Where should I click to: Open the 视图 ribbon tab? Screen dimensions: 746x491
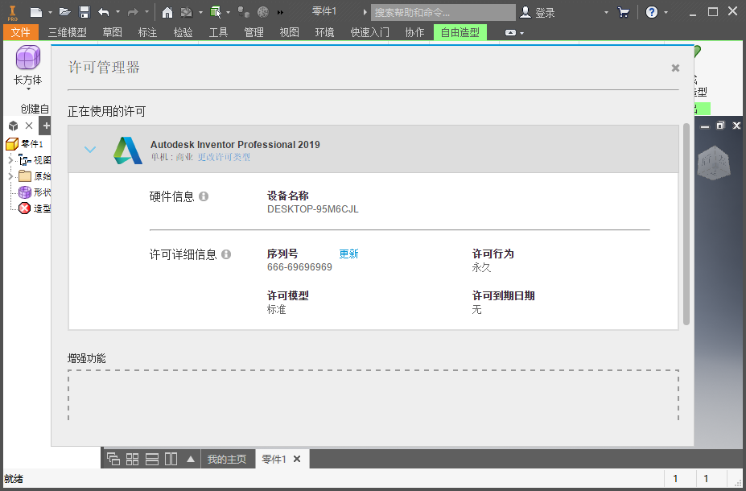point(289,32)
